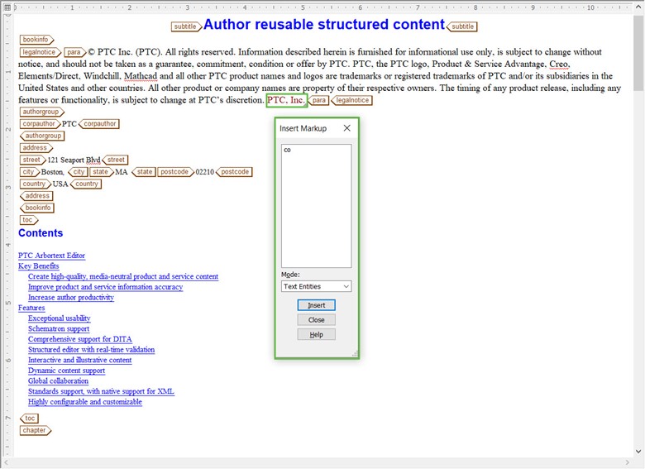
Task: Click the 'Author reusable structured content' title
Action: coord(324,25)
